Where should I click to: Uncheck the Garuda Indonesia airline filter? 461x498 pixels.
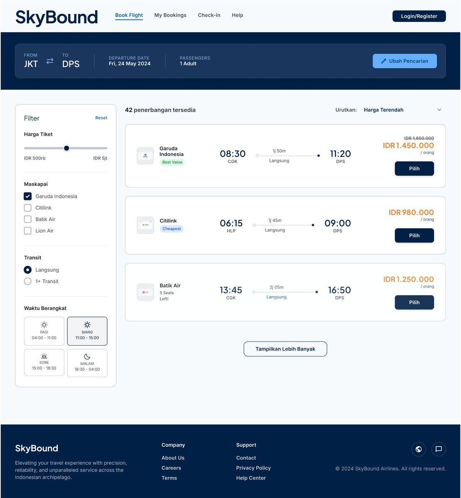pos(28,196)
